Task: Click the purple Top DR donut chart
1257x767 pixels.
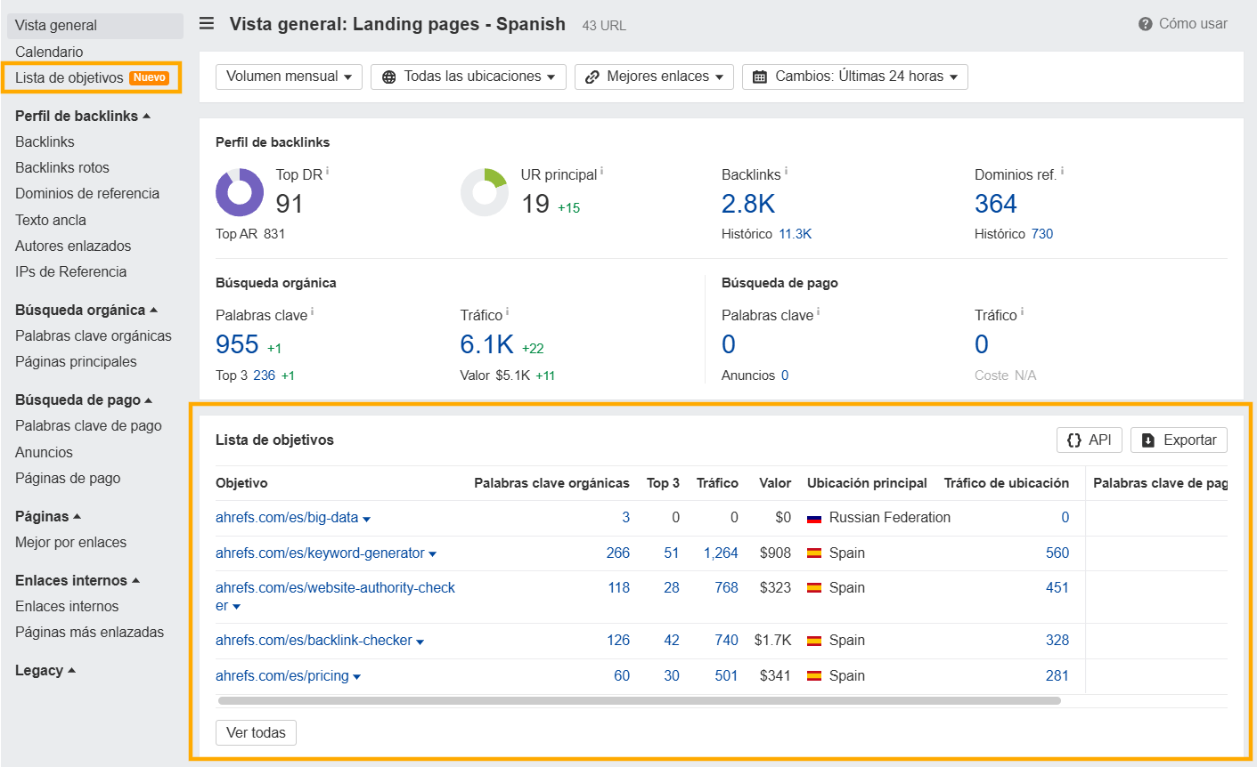Action: click(240, 192)
